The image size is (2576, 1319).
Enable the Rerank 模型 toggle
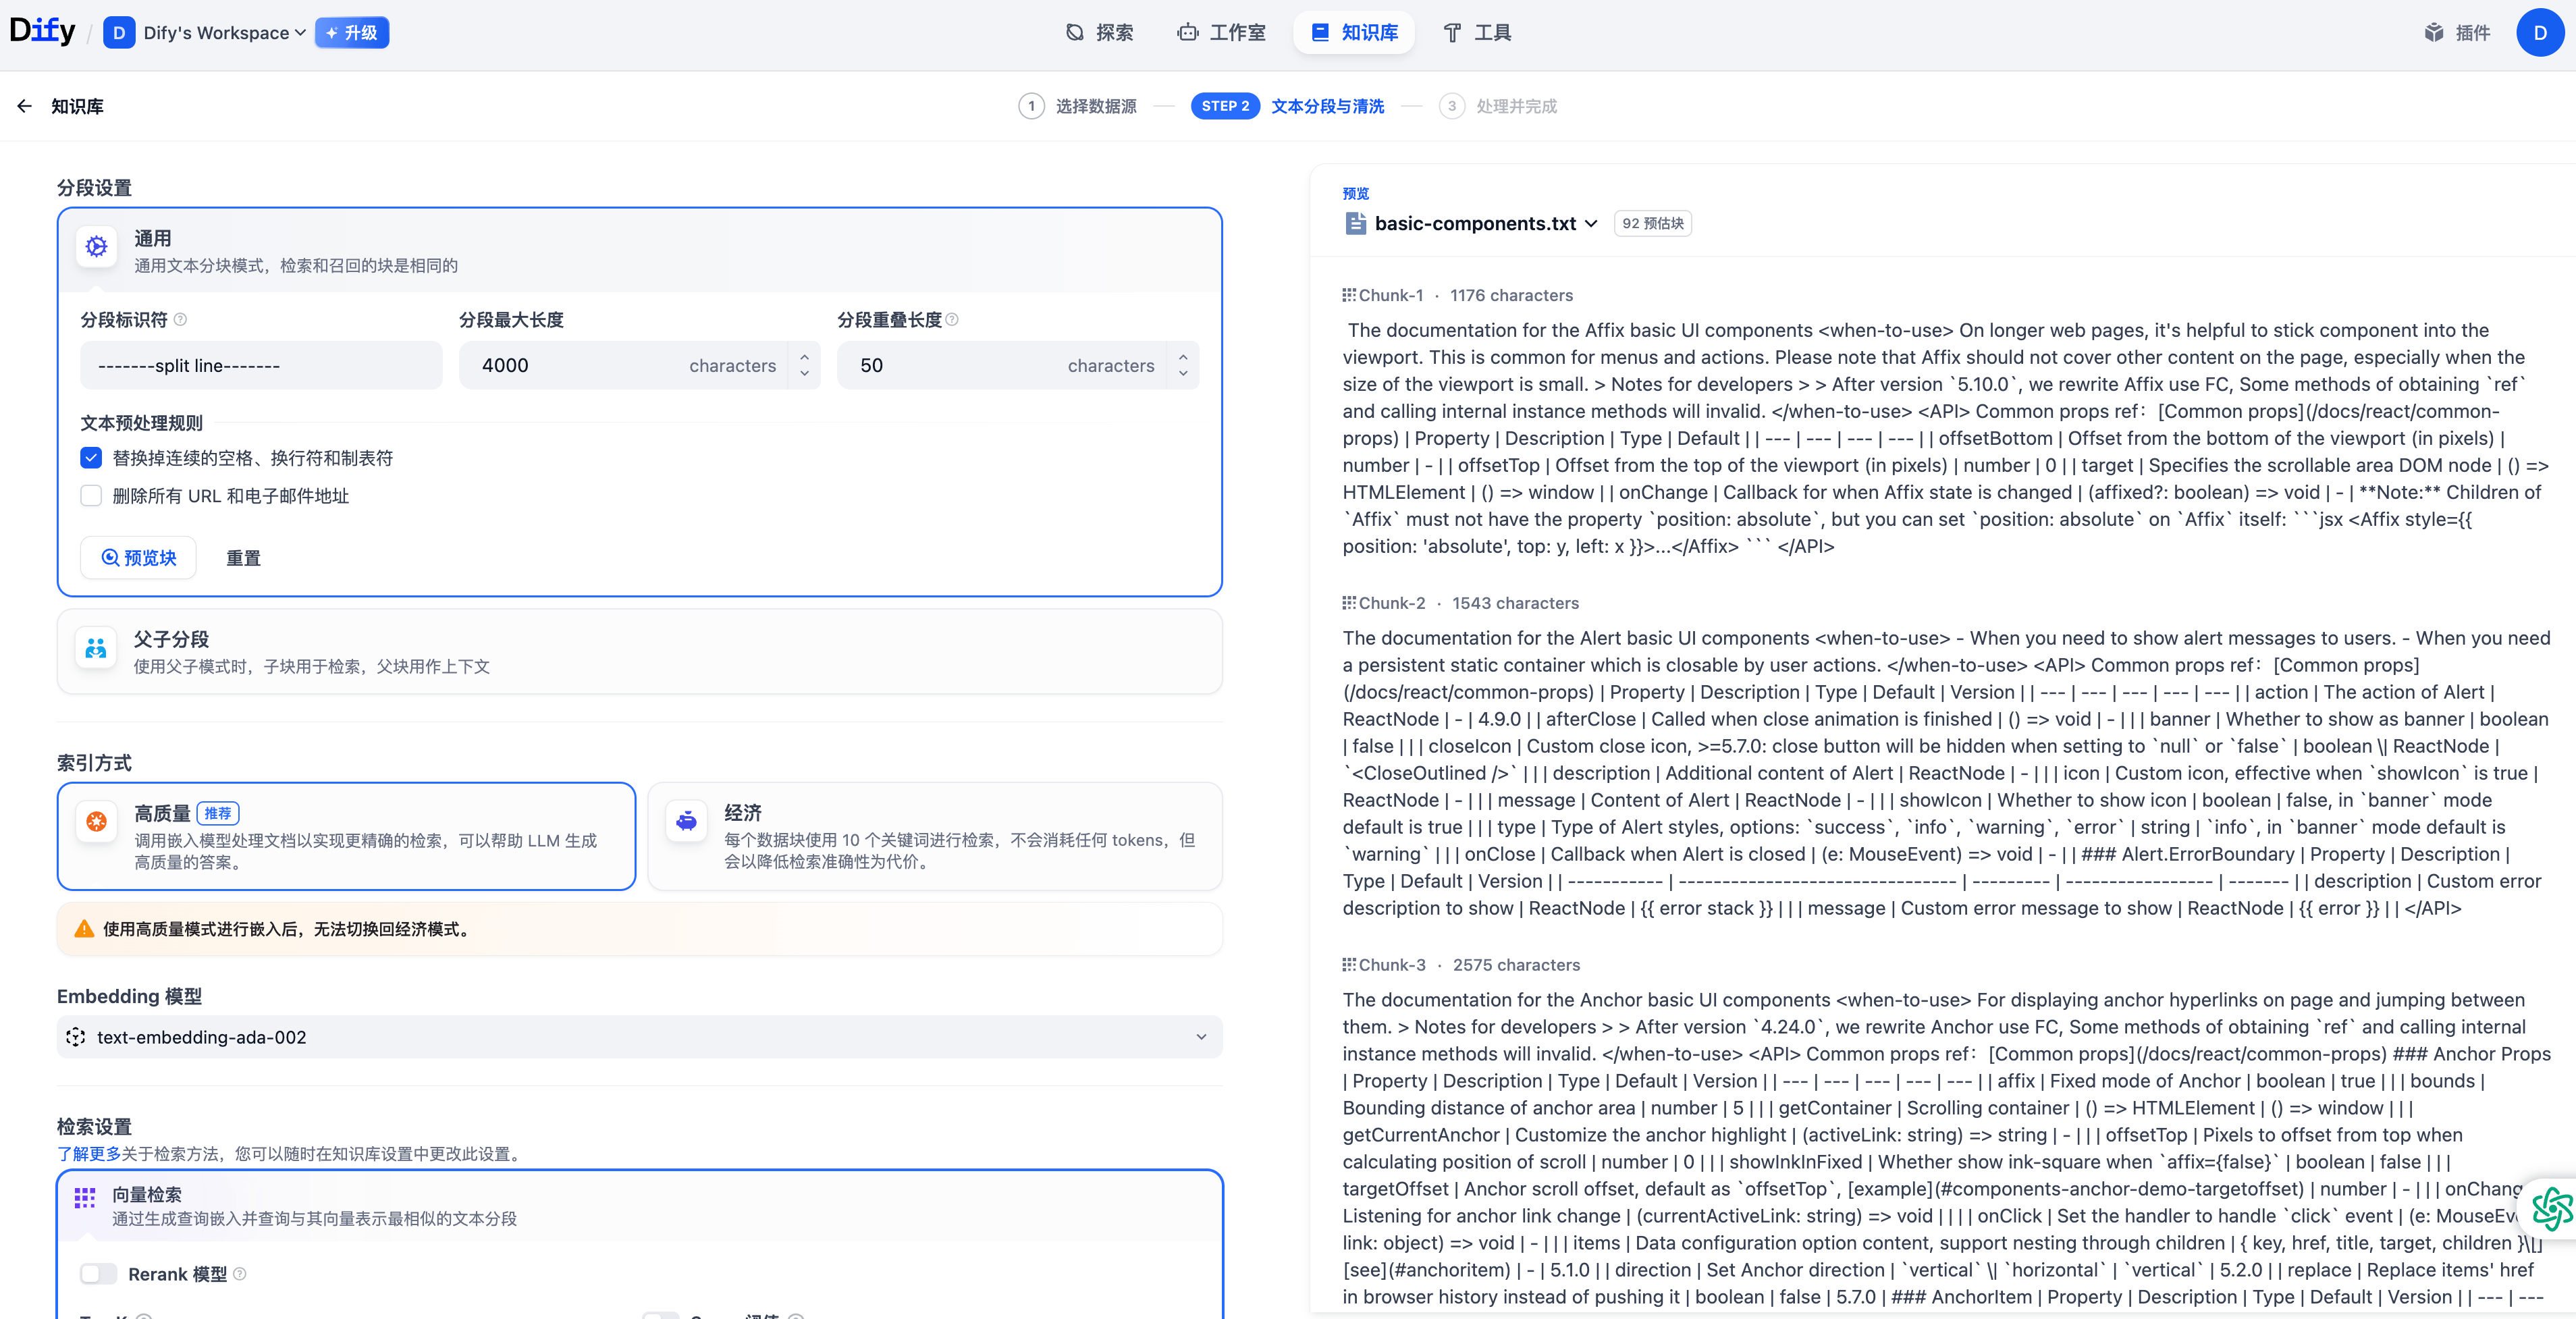click(98, 1273)
